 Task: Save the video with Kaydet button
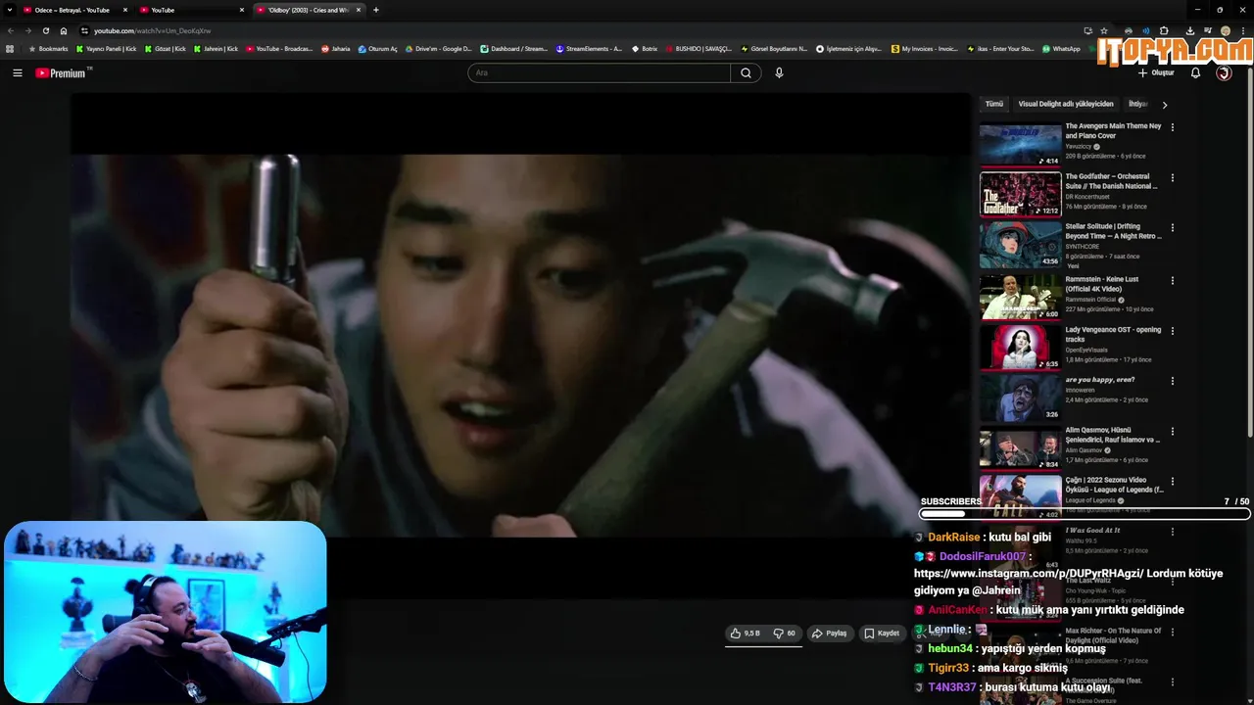point(882,634)
